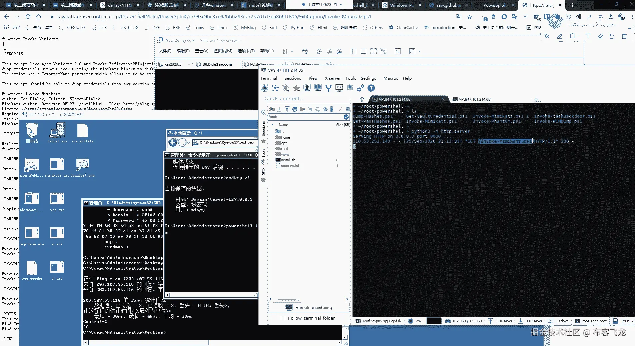Open the MyBlog bookmark folder
The image size is (635, 346).
click(244, 28)
